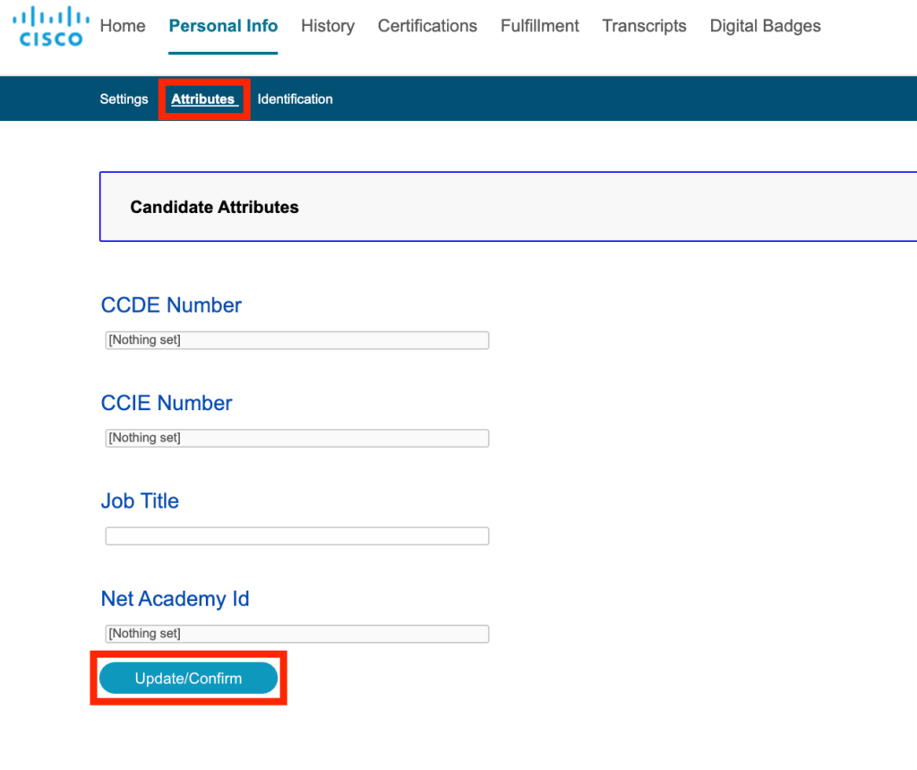Click the Net Academy Id label
The image size is (917, 770).
[x=175, y=599]
